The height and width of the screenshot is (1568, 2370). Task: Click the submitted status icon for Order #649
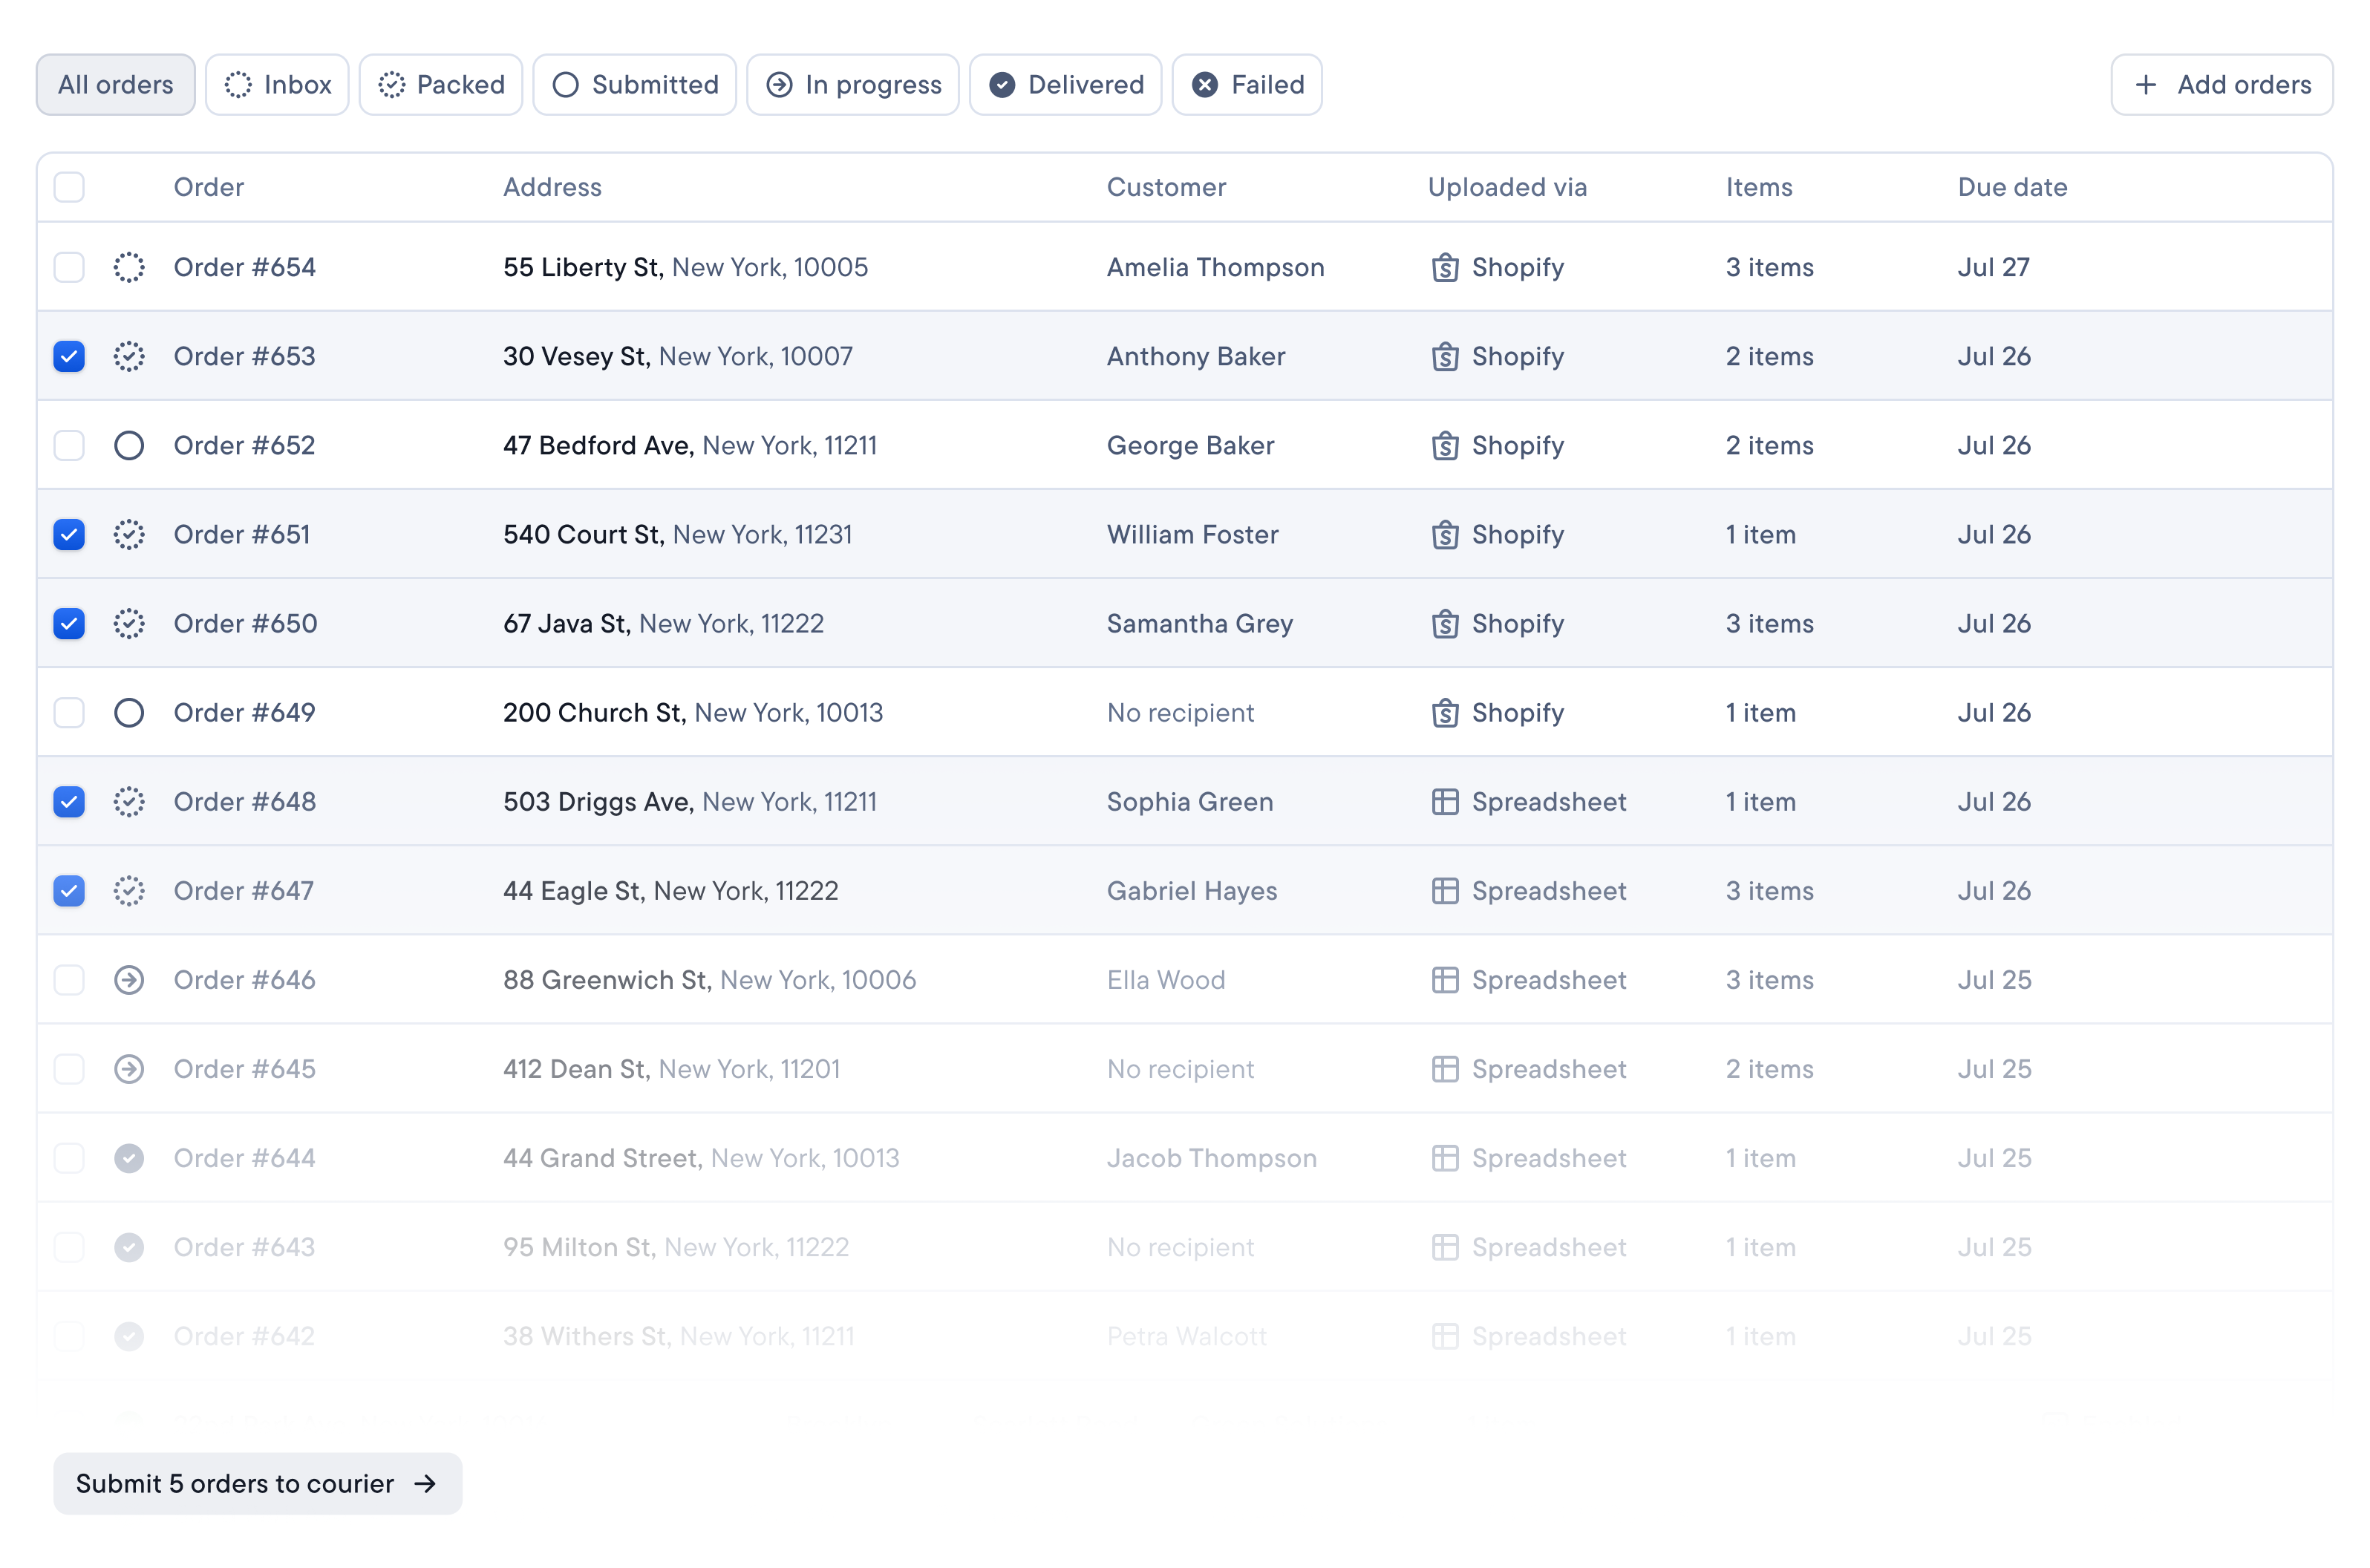tap(129, 712)
